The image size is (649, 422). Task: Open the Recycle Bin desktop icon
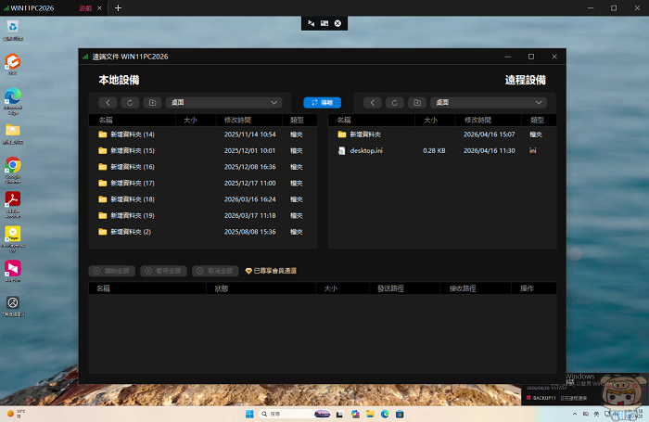13,29
